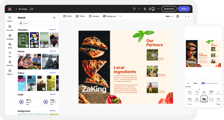The height and width of the screenshot is (120, 224).
Task: Go back with the arrow beside My design
Action: [16, 9]
